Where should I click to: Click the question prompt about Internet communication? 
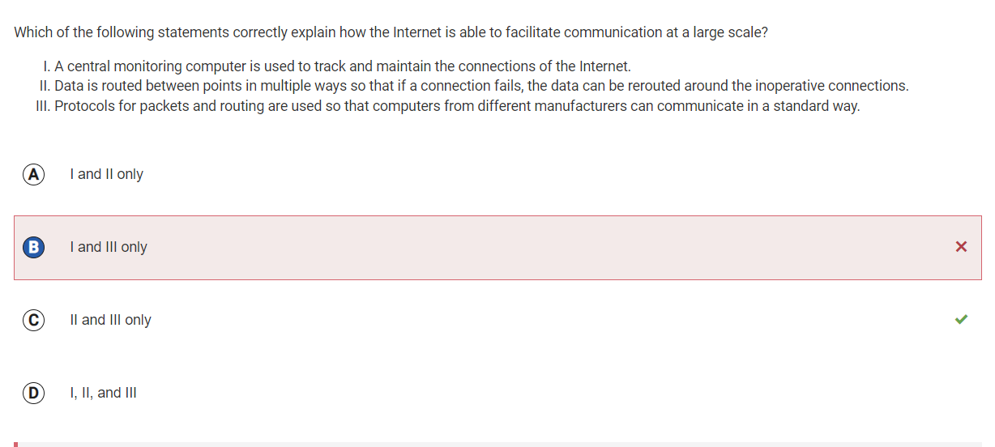[x=391, y=32]
